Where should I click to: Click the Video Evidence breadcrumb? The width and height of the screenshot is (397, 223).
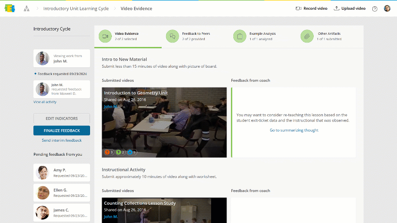point(136,9)
